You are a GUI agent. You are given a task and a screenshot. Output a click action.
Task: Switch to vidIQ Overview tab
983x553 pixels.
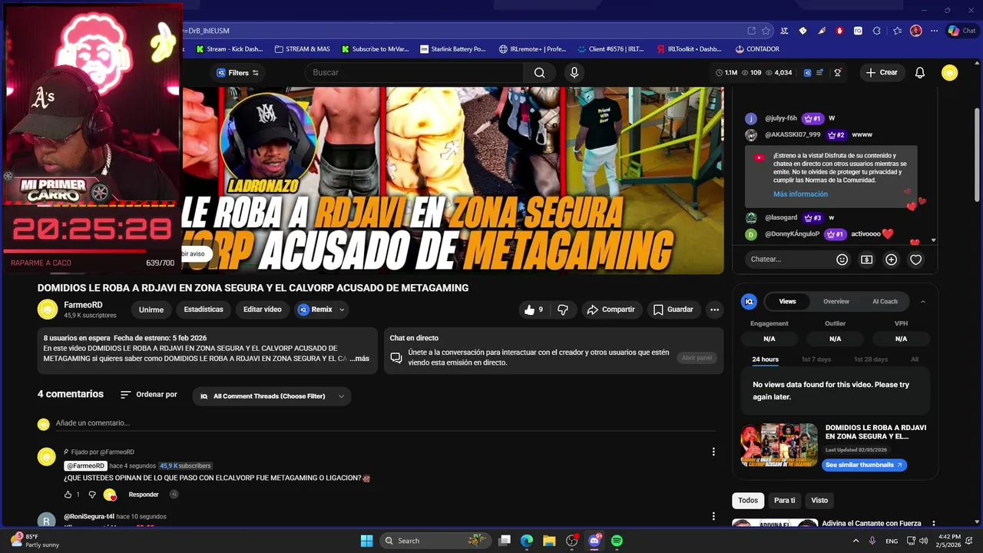coord(836,302)
